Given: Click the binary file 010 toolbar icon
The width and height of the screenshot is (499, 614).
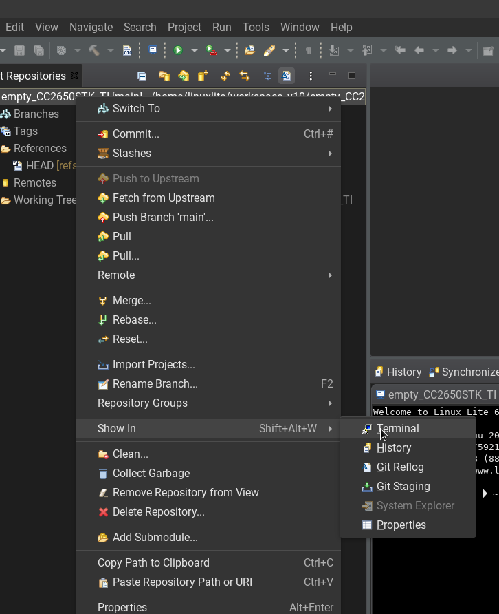Looking at the screenshot, I should tap(127, 50).
